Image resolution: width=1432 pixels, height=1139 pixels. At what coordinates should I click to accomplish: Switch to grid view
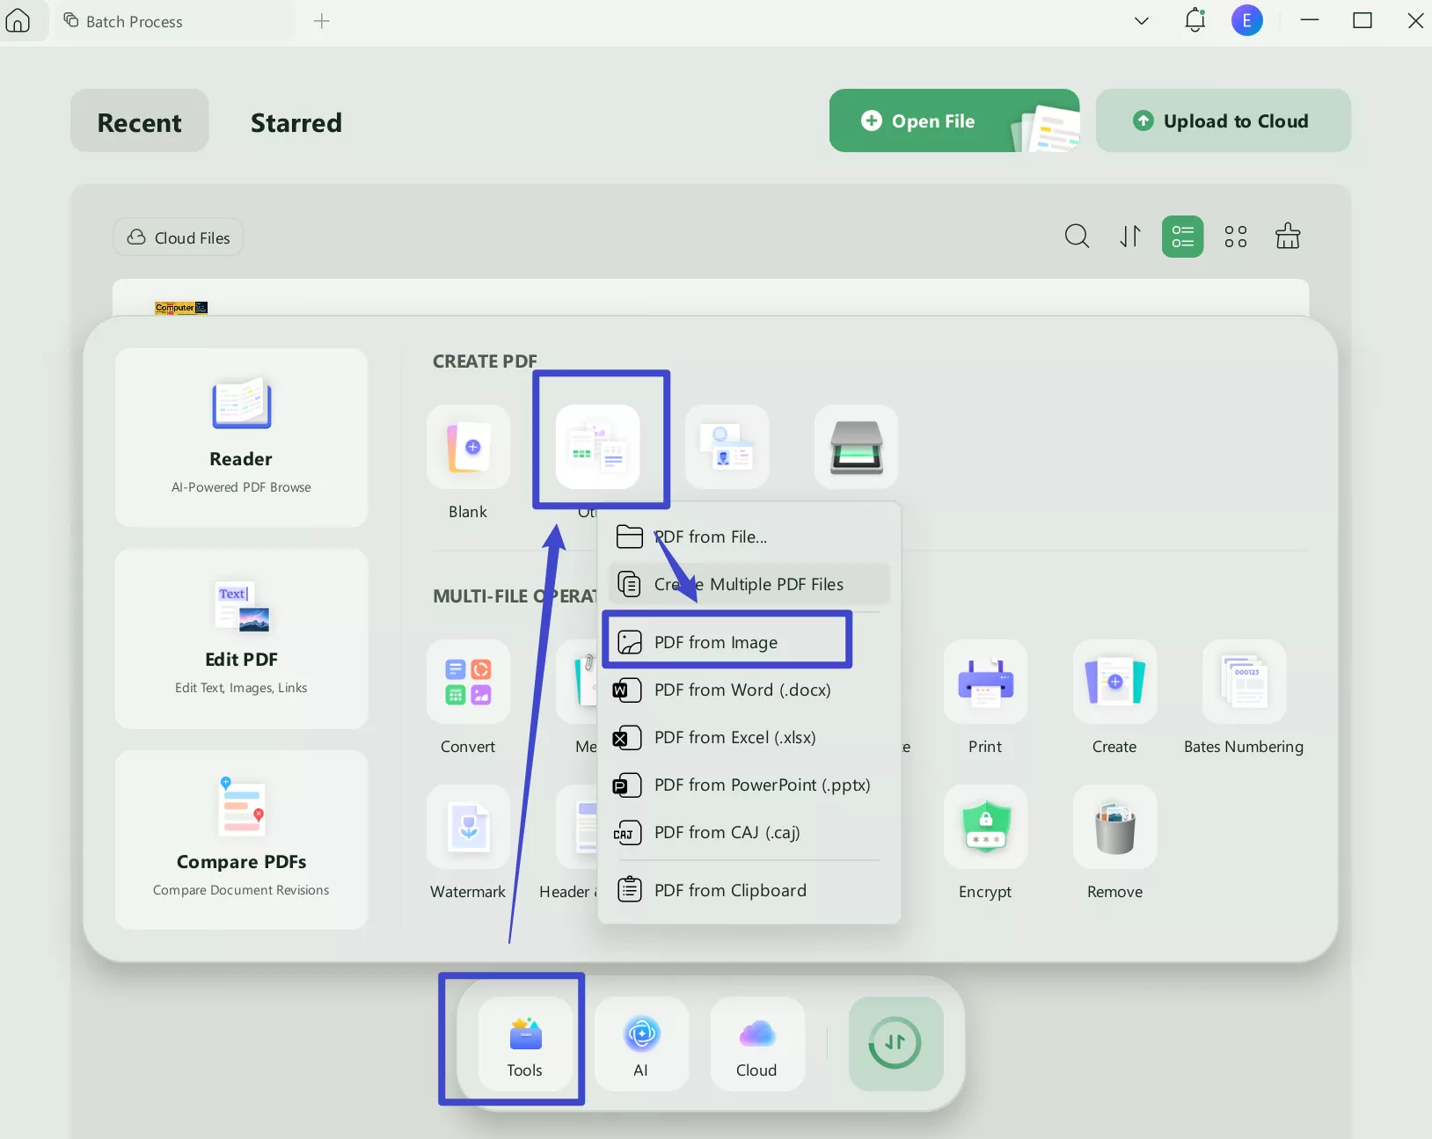click(x=1235, y=237)
